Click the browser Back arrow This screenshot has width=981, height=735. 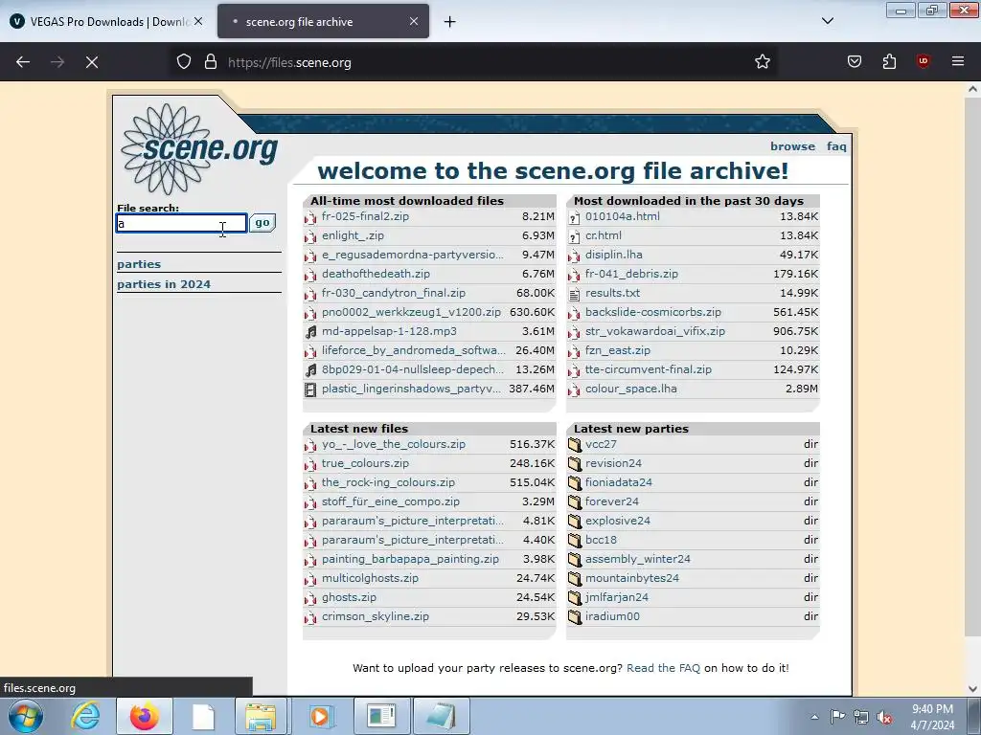(x=23, y=62)
